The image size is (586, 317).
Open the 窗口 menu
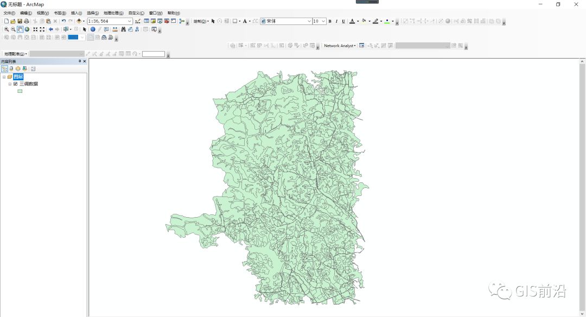[156, 13]
